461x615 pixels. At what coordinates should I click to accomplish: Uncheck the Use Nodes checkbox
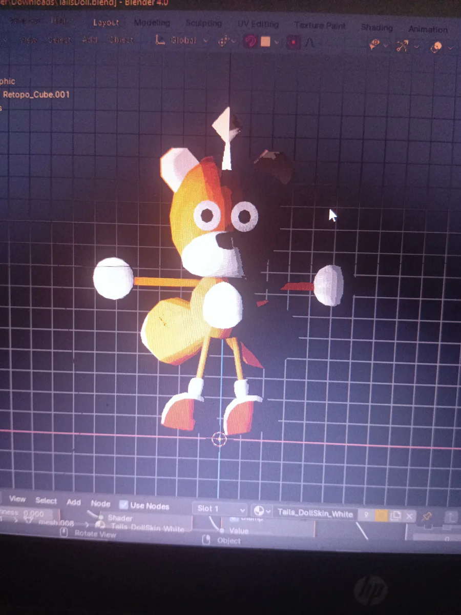[x=123, y=505]
